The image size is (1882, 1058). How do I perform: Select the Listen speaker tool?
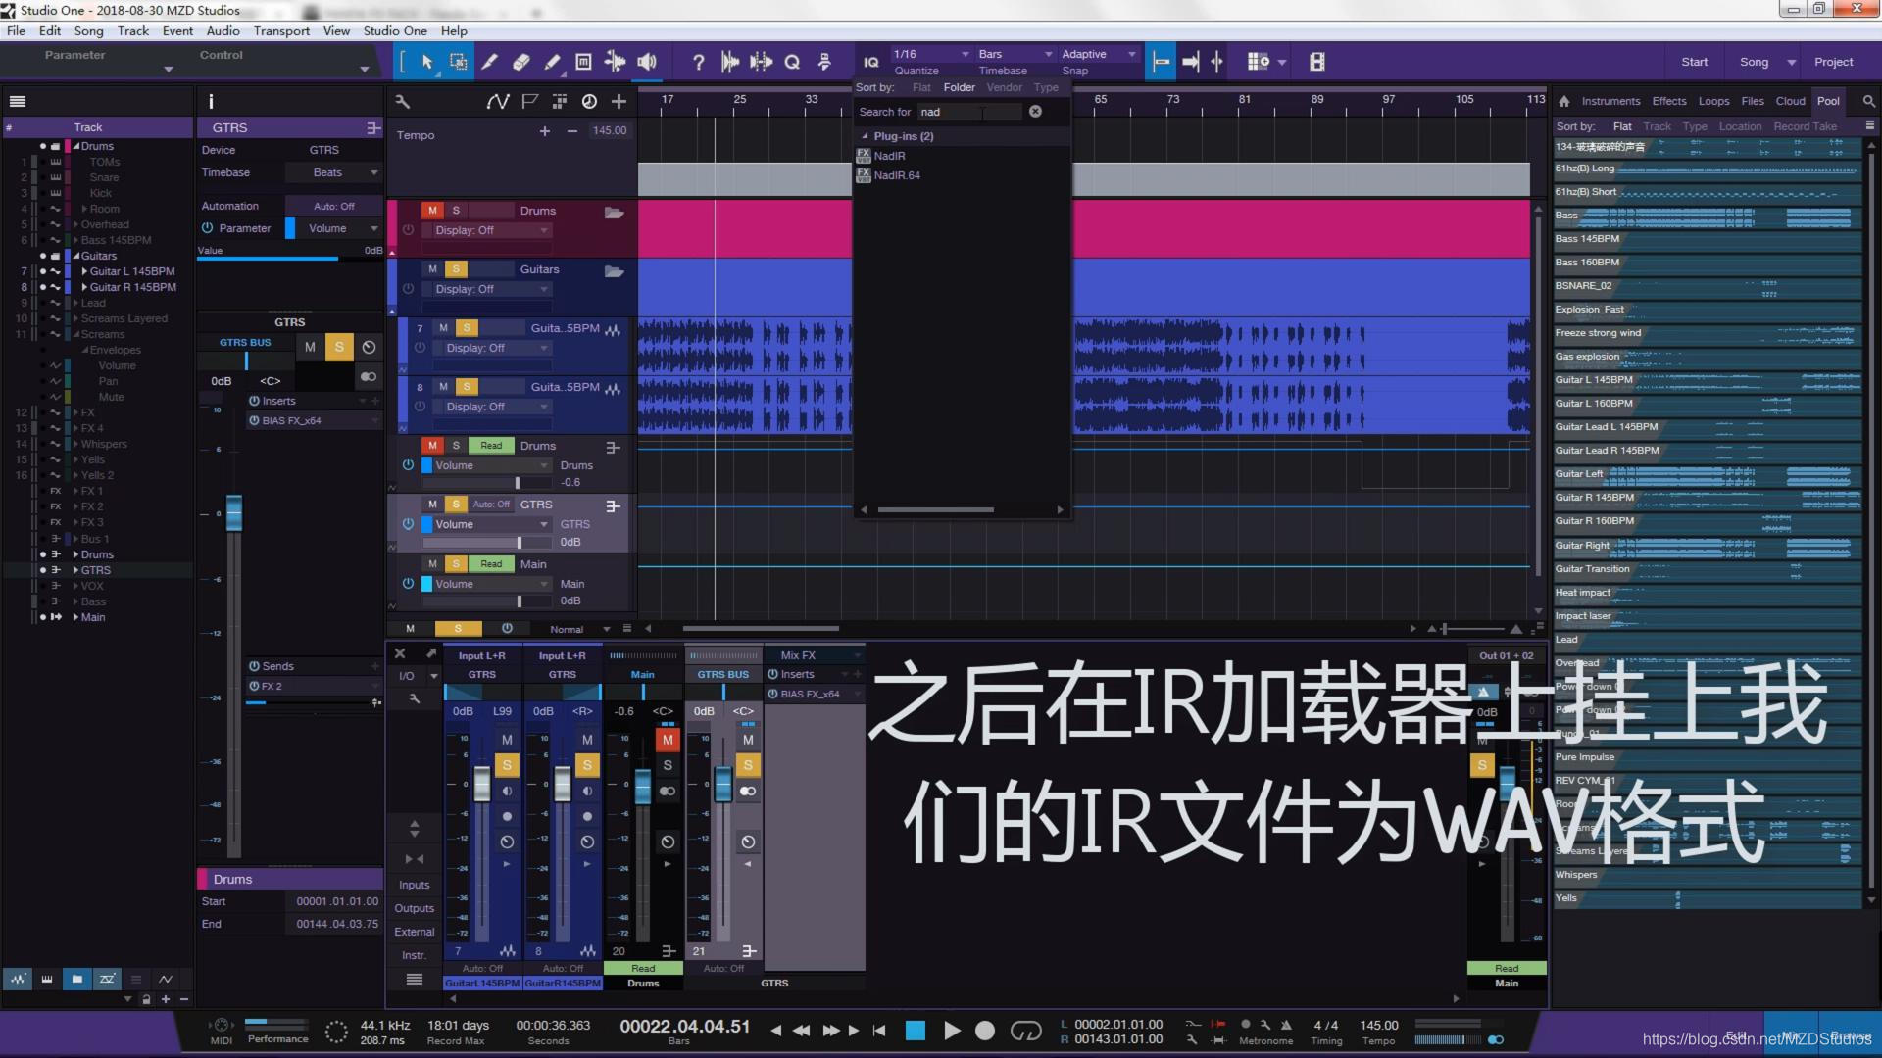point(647,62)
